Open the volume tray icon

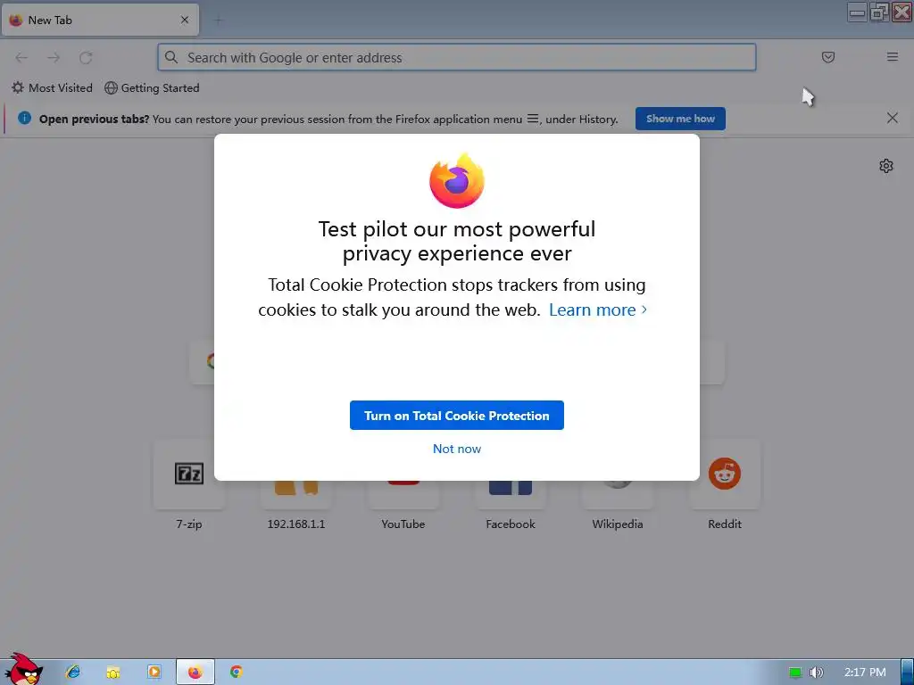[816, 673]
